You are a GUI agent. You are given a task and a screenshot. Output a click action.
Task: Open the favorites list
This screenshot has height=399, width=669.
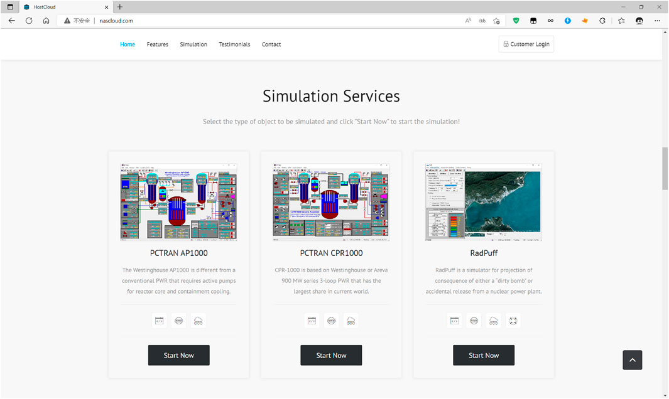[622, 21]
